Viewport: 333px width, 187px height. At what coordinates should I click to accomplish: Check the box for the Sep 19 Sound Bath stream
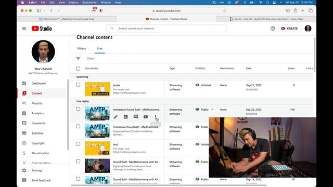pyautogui.click(x=78, y=179)
